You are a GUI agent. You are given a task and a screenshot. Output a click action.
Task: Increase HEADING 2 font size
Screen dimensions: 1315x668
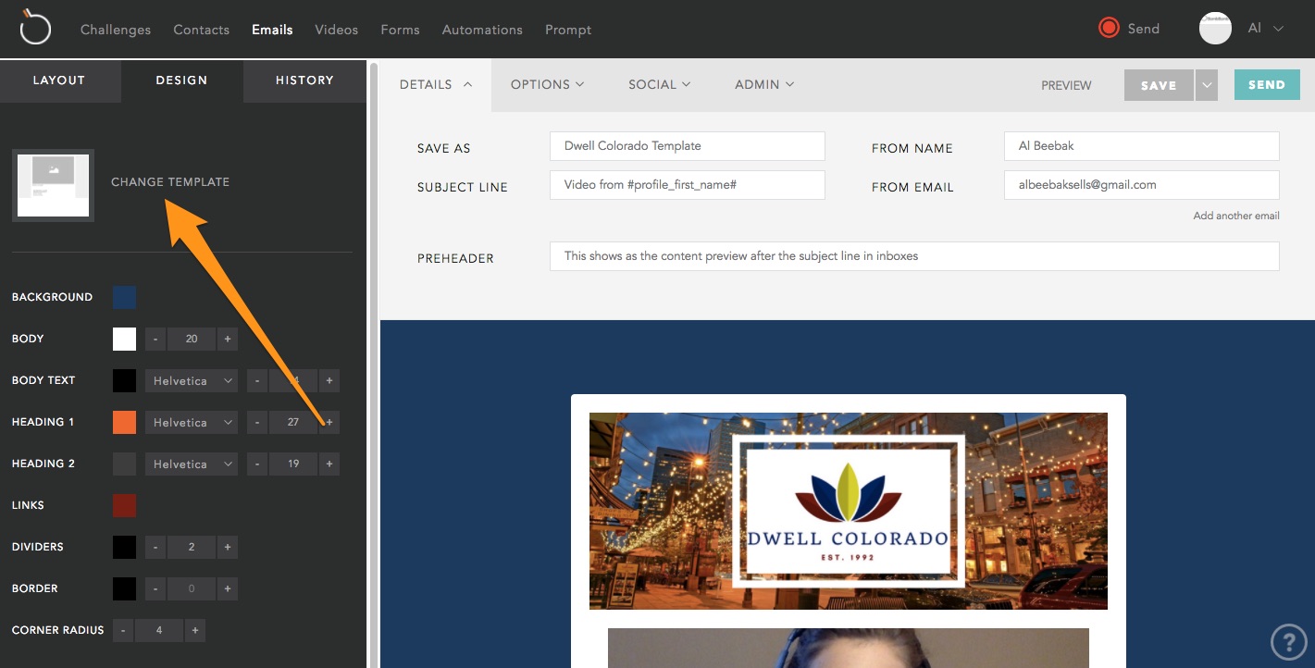click(329, 464)
